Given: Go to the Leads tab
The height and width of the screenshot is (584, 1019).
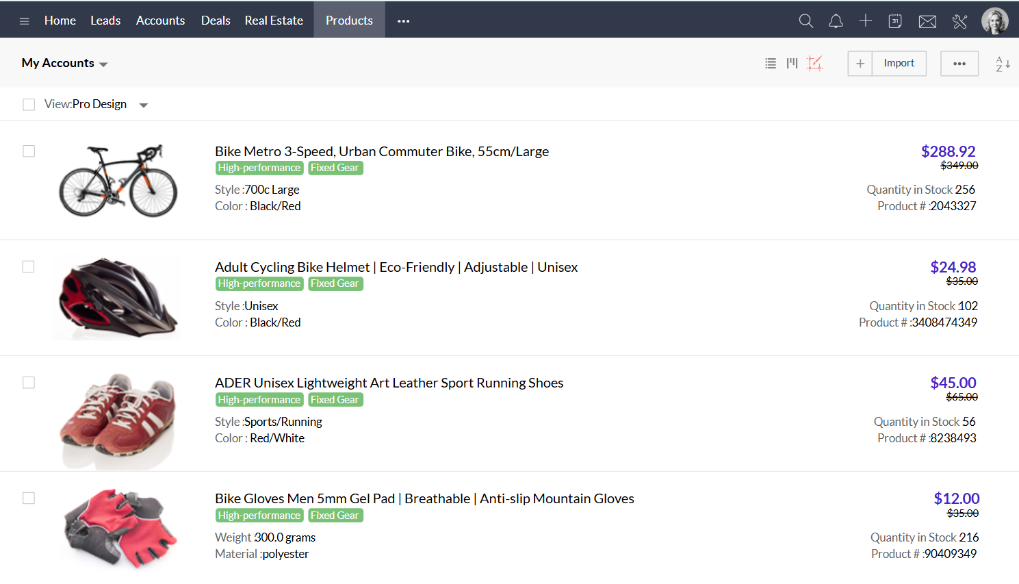Looking at the screenshot, I should pyautogui.click(x=105, y=21).
